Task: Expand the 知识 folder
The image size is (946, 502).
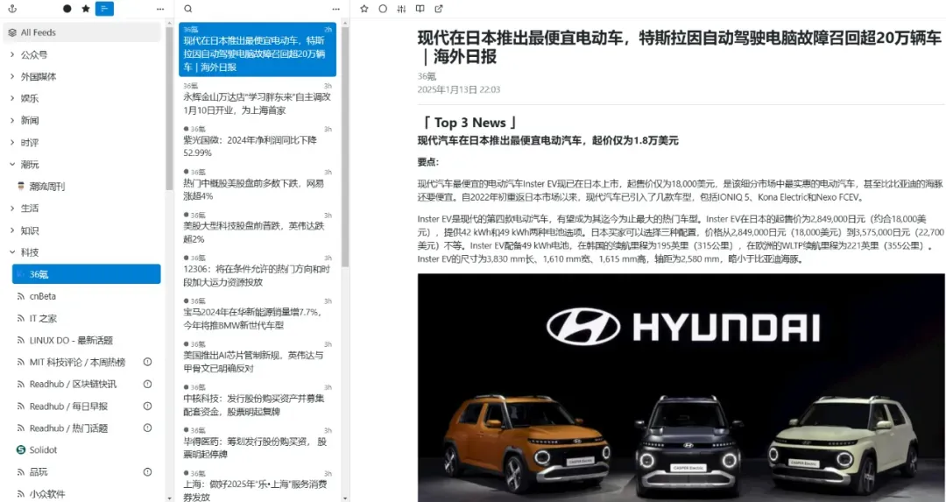Action: pos(12,230)
